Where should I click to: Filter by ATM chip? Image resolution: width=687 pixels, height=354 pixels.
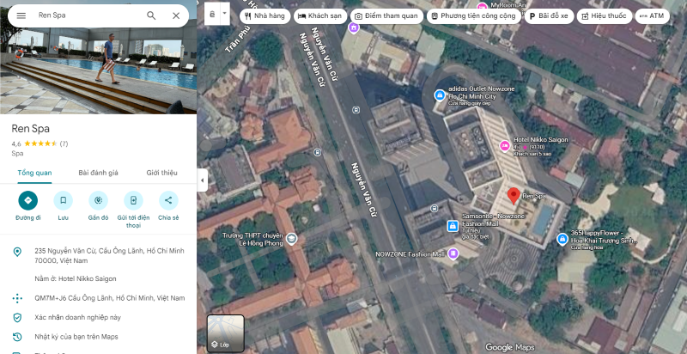tap(652, 16)
